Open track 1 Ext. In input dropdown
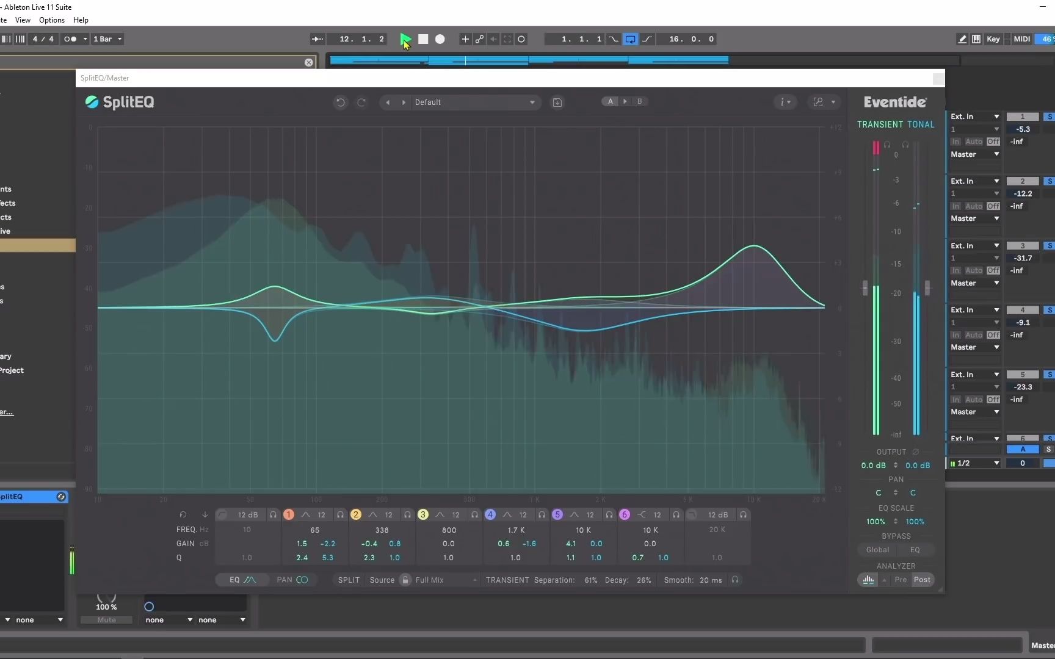The width and height of the screenshot is (1055, 659). [975, 117]
